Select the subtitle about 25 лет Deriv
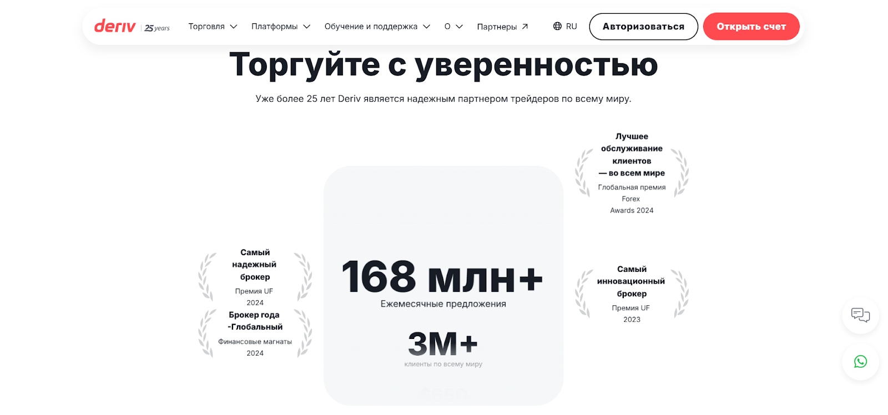This screenshot has width=888, height=415. click(x=443, y=99)
